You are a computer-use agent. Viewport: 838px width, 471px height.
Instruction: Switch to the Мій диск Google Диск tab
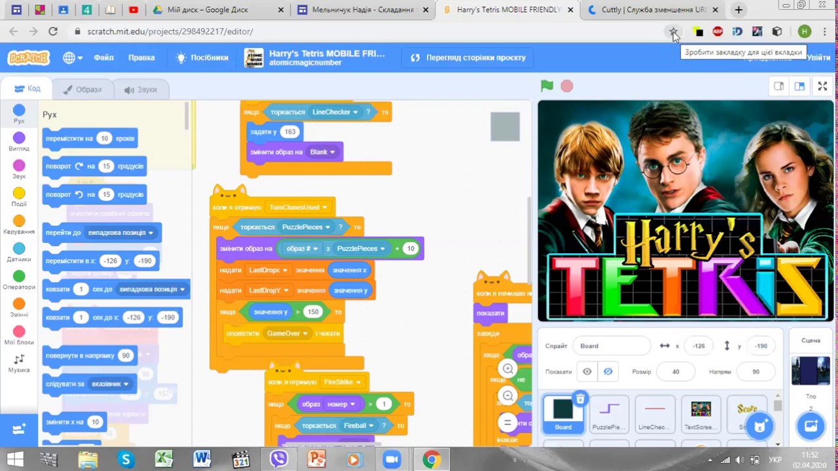217,10
